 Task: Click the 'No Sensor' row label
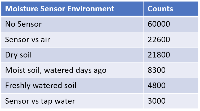click(24, 24)
